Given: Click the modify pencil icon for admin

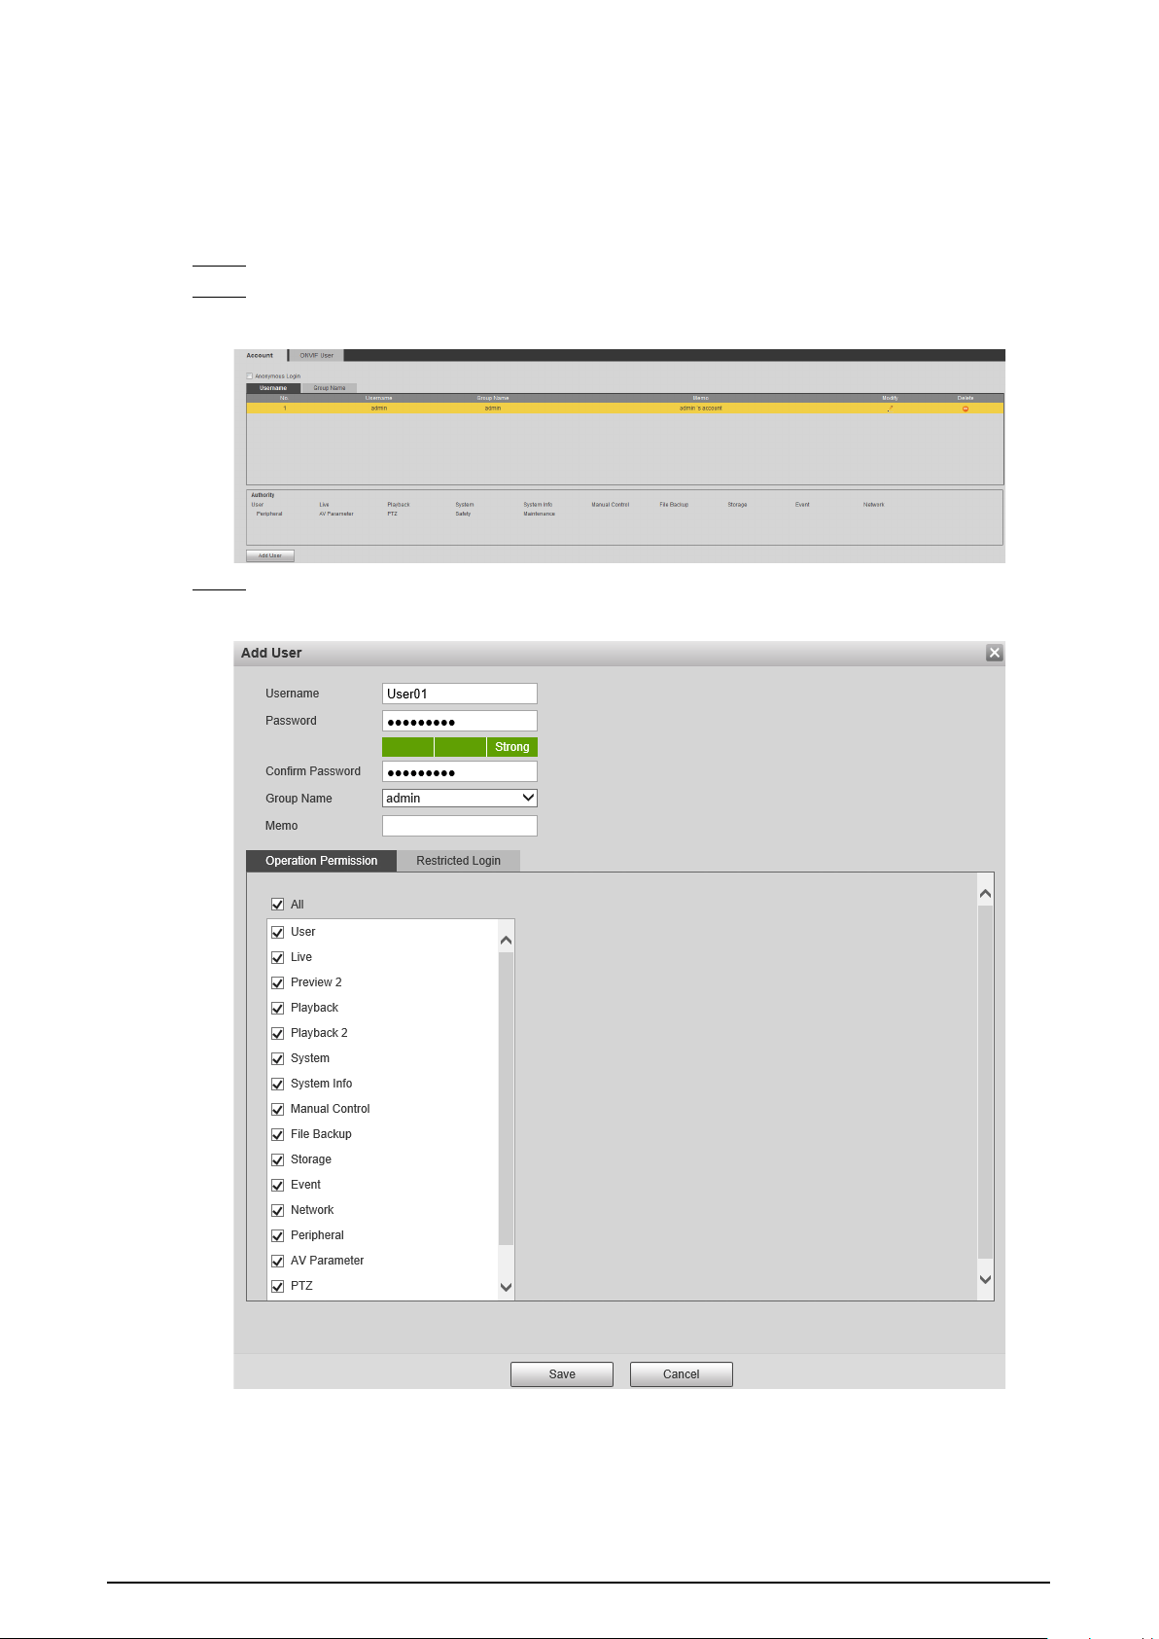Looking at the screenshot, I should click(x=890, y=409).
